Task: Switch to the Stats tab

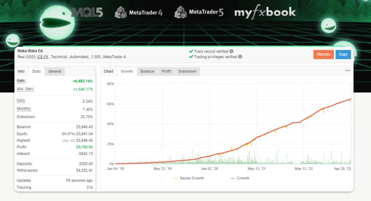Action: 36,71
